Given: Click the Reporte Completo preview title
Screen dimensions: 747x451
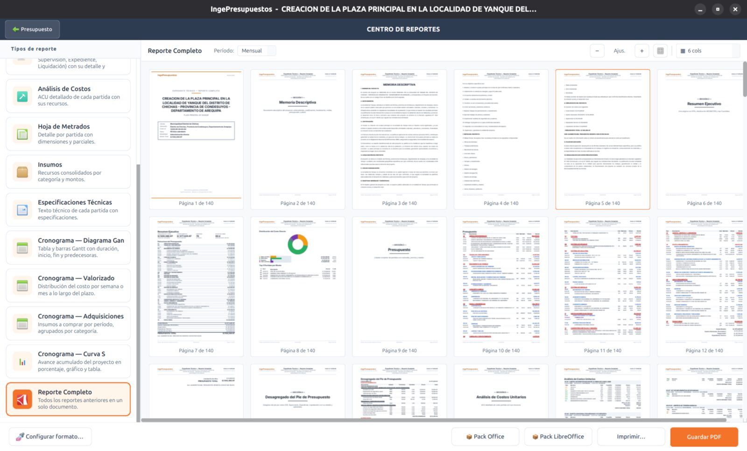Looking at the screenshot, I should coord(175,51).
